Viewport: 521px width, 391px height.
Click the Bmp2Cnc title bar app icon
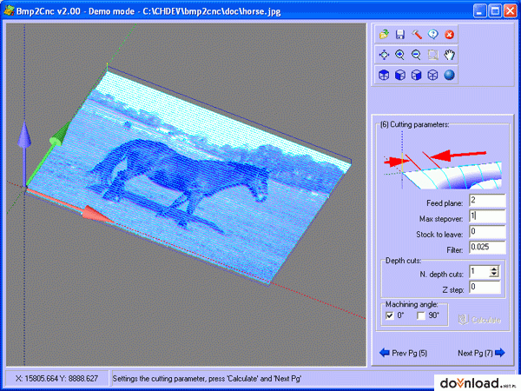(9, 11)
